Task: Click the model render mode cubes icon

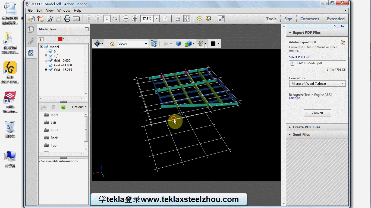Action: tap(188, 44)
